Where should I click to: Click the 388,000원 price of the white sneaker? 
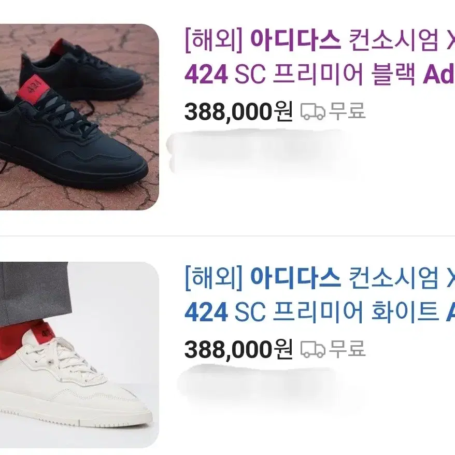[x=238, y=350]
